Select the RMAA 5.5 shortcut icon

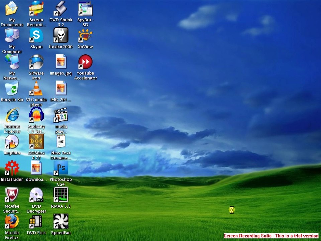point(61,195)
